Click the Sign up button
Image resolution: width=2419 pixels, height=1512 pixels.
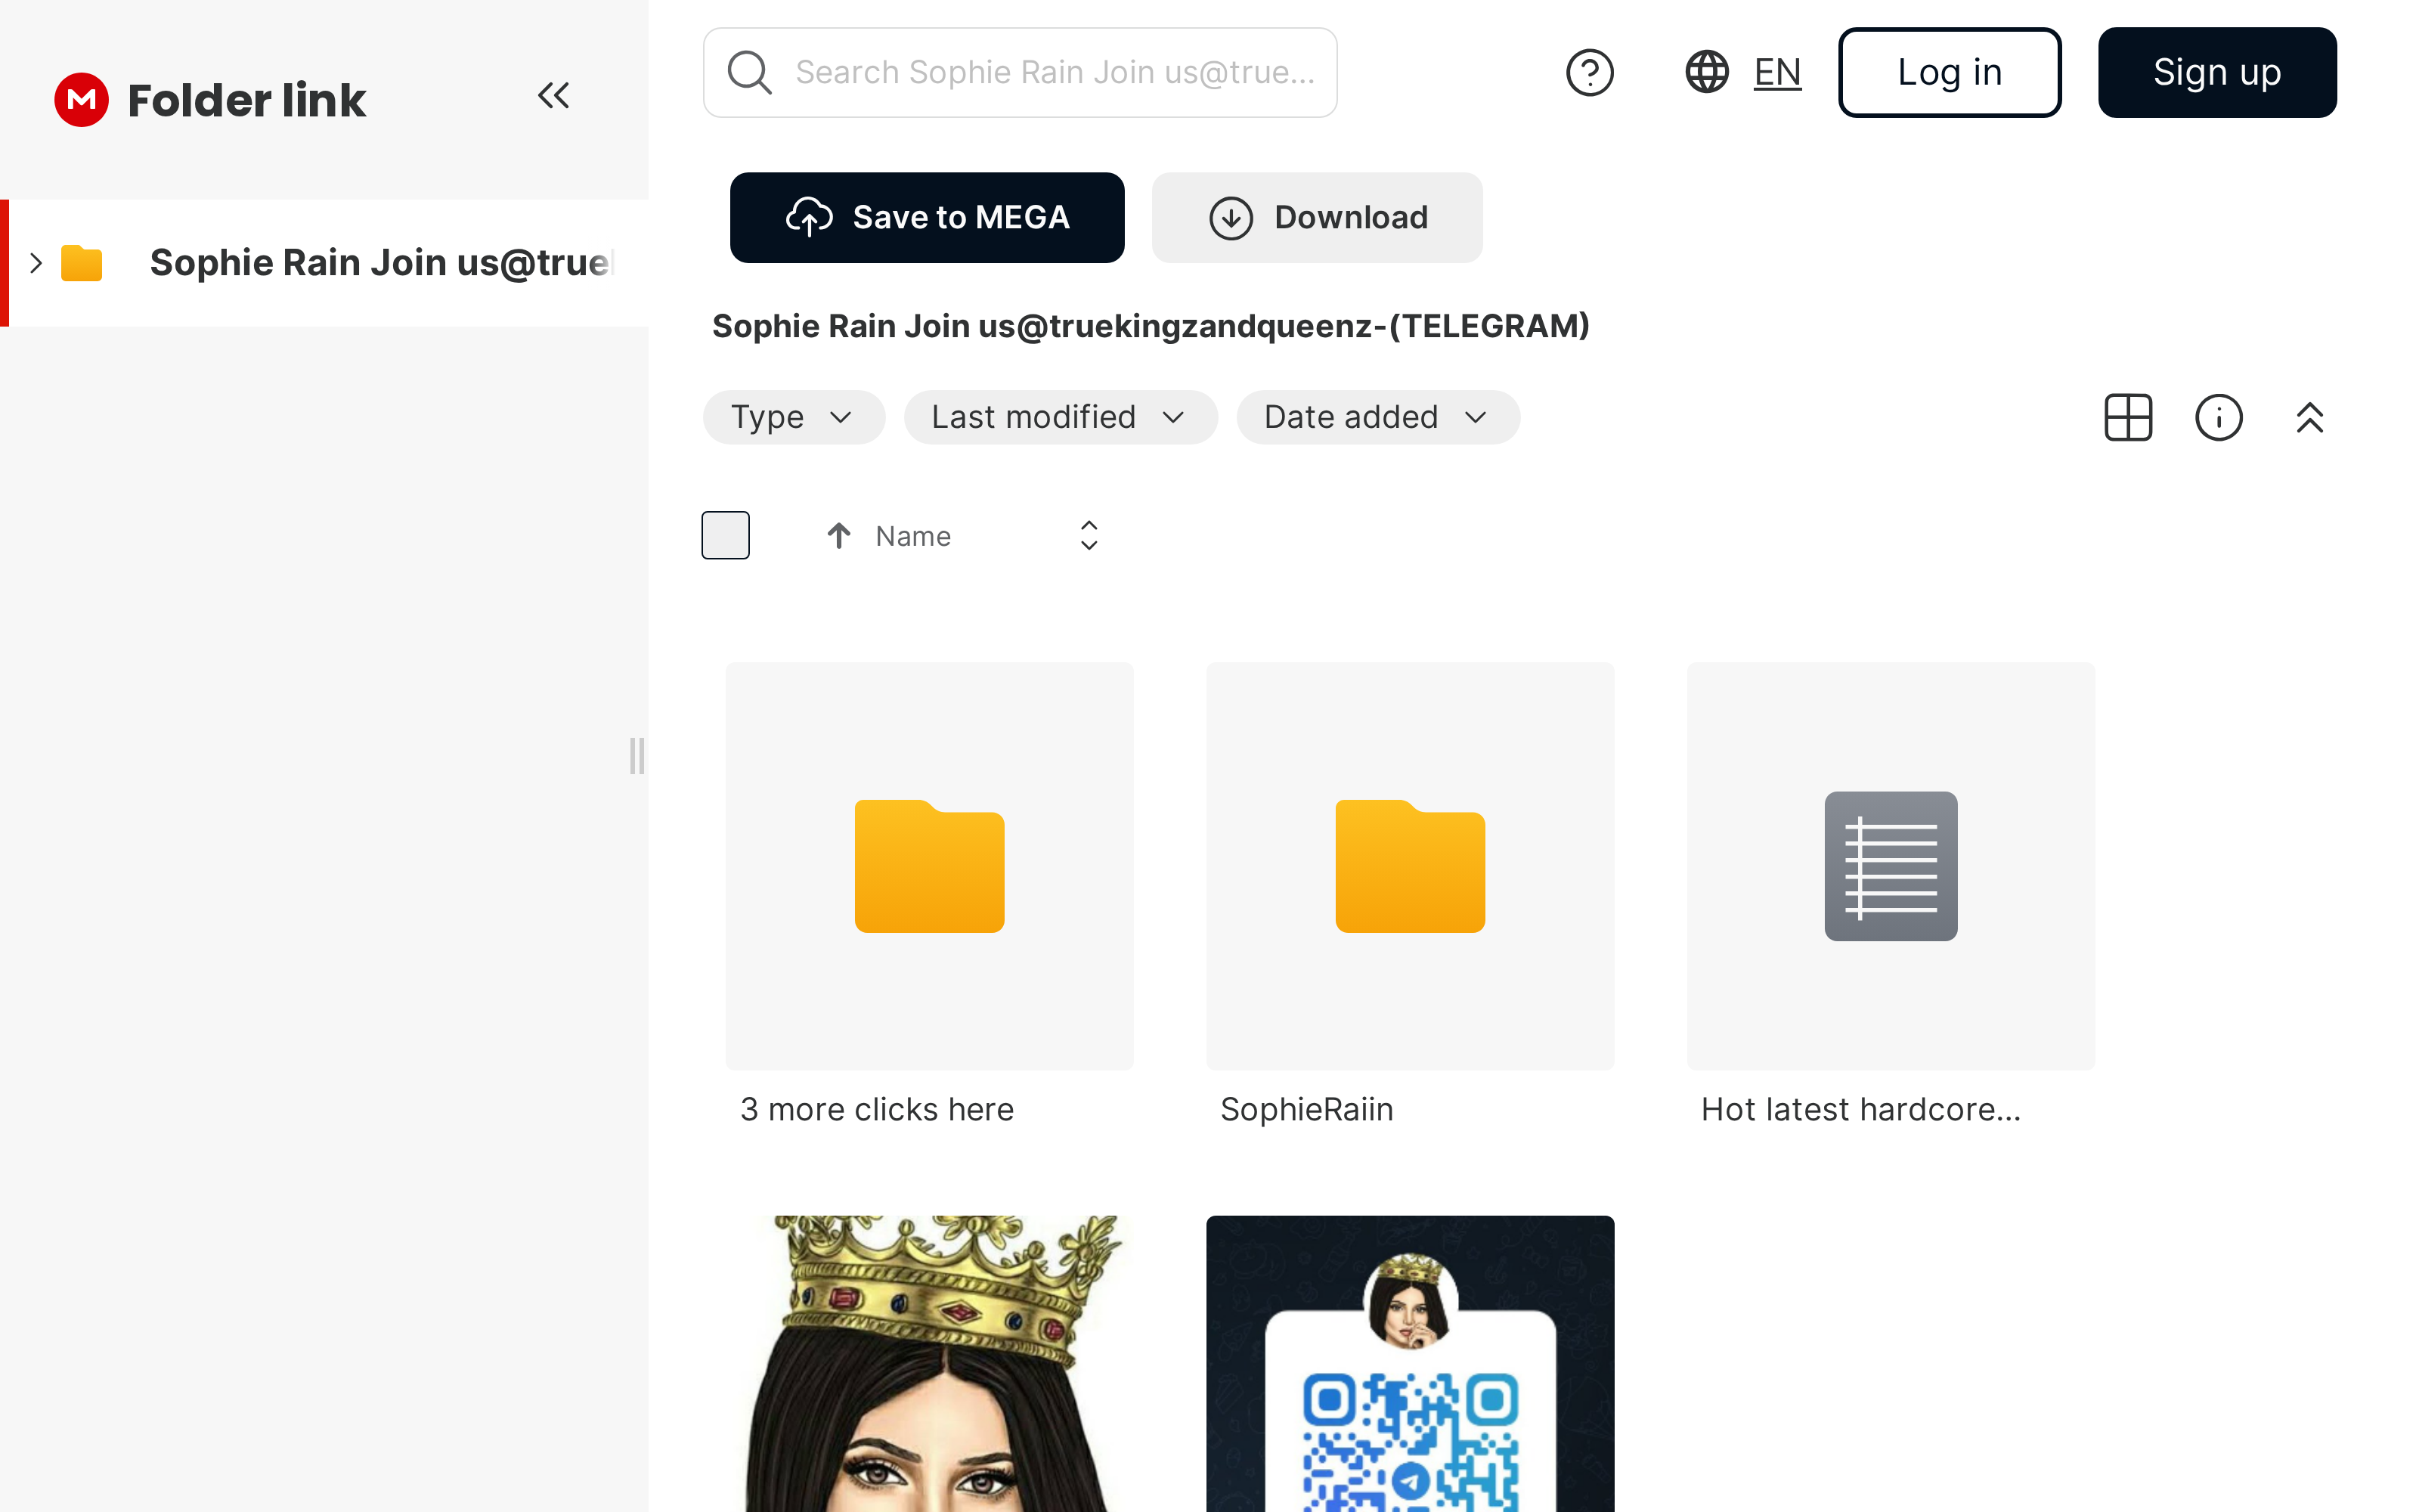[x=2217, y=72]
